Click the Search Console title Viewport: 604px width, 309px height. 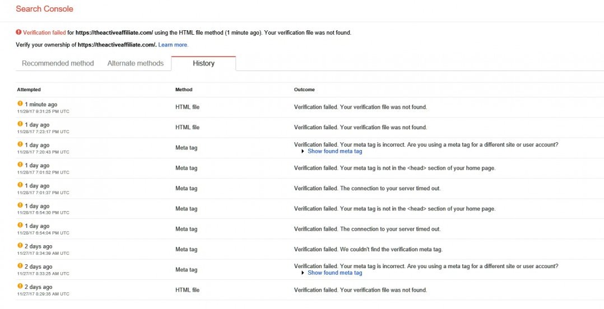pyautogui.click(x=44, y=9)
